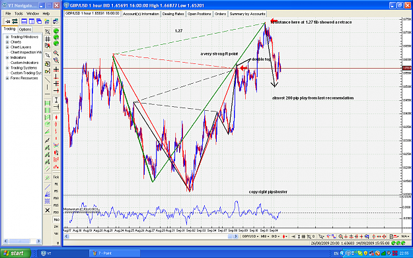The width and height of the screenshot is (413, 258).
Task: Select the horizontal line drawing tool
Action: pos(48,94)
